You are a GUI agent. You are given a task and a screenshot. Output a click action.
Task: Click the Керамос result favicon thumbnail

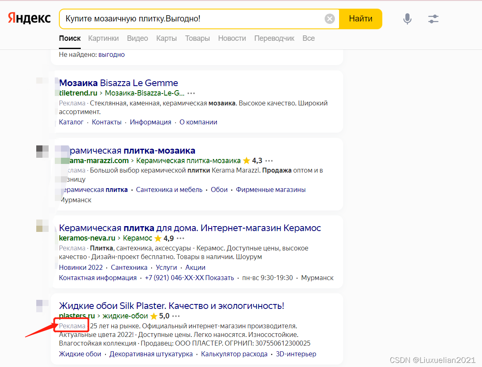[42, 226]
